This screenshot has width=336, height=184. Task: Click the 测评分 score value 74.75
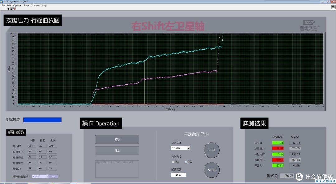[x=287, y=176]
